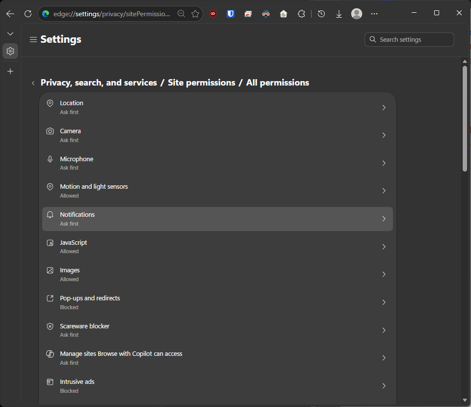This screenshot has width=471, height=407.
Task: Expand Pop-ups and redirects chevron
Action: pyautogui.click(x=384, y=302)
